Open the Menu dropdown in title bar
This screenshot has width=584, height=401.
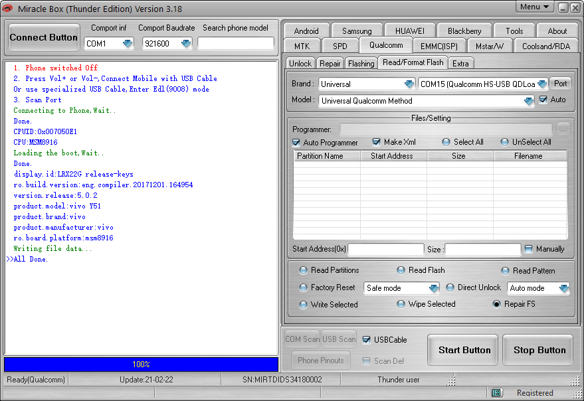pyautogui.click(x=534, y=7)
